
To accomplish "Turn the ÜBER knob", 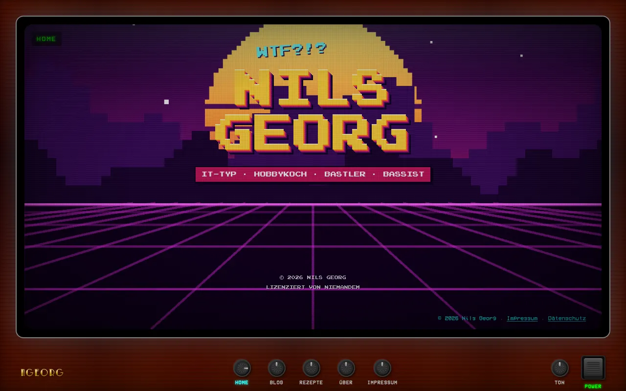I will click(x=346, y=368).
